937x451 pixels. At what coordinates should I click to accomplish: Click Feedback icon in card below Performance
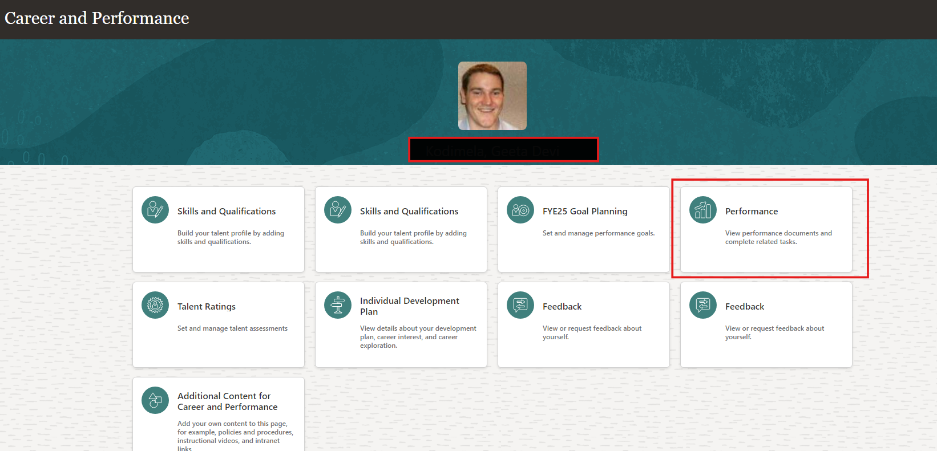tap(703, 305)
